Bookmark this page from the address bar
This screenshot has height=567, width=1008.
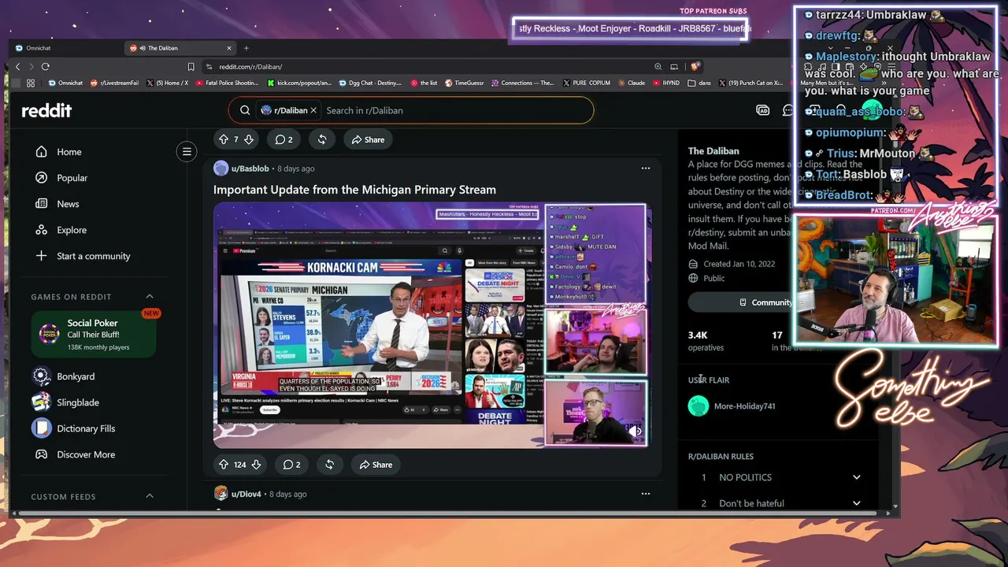click(191, 67)
